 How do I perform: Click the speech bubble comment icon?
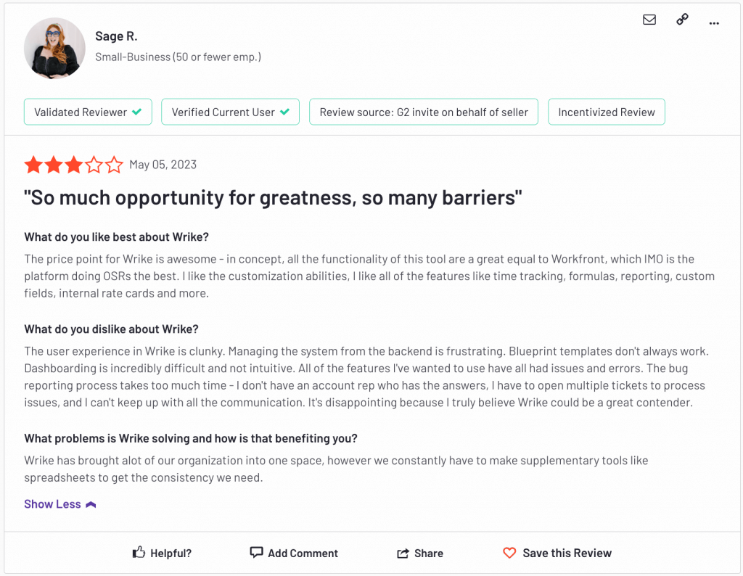pos(256,552)
